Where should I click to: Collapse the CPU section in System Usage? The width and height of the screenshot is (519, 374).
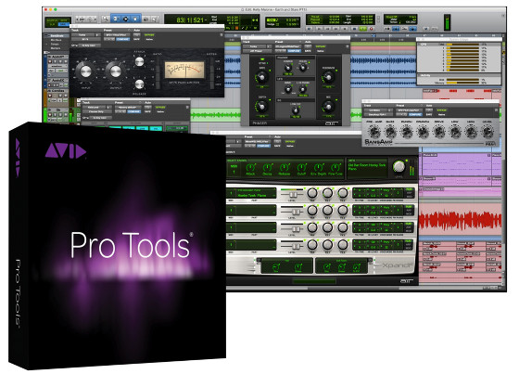coord(420,45)
